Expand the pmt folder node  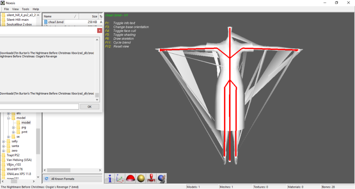[x=13, y=132]
